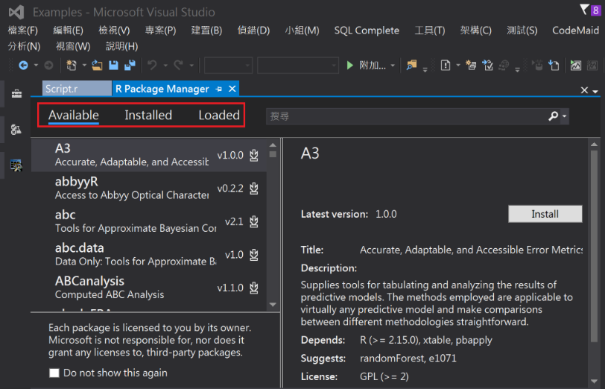Select the Available packages tab
The image size is (605, 389).
[x=74, y=115]
